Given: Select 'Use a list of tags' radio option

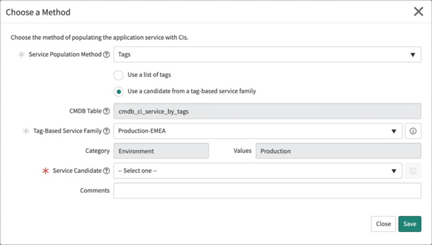Looking at the screenshot, I should (x=118, y=75).
